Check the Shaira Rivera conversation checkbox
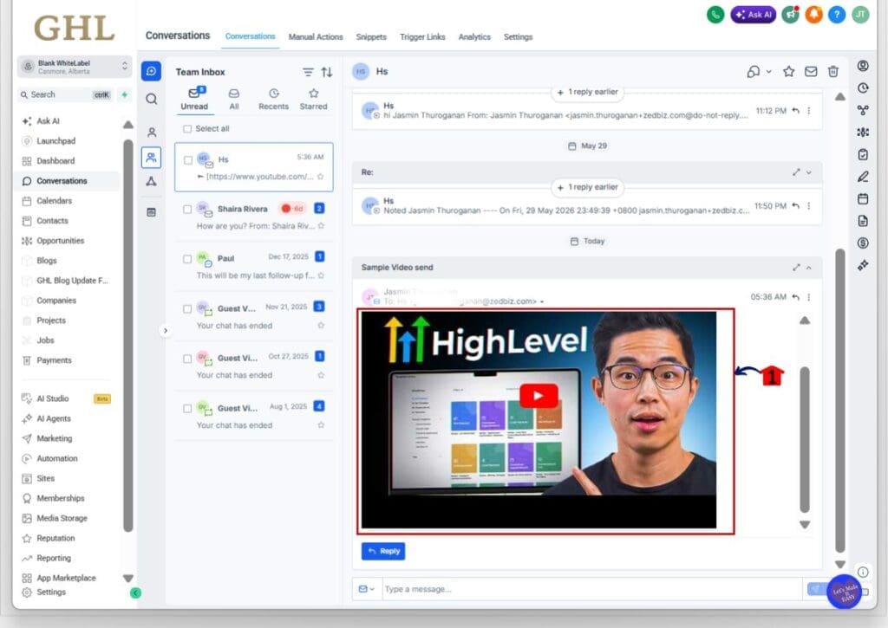888x628 pixels. (x=187, y=210)
